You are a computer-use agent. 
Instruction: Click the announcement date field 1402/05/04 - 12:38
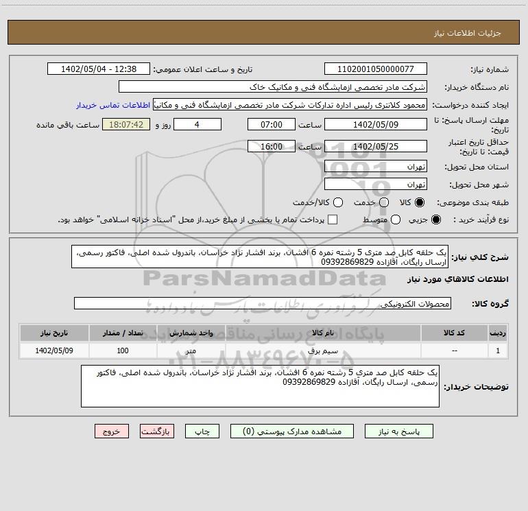pos(99,69)
